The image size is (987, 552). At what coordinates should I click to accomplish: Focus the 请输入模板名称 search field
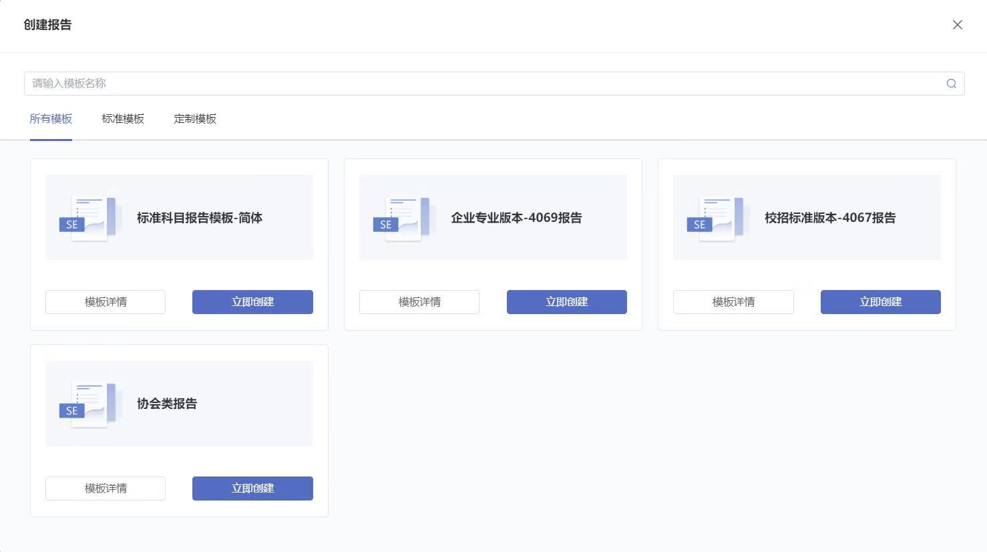[481, 84]
